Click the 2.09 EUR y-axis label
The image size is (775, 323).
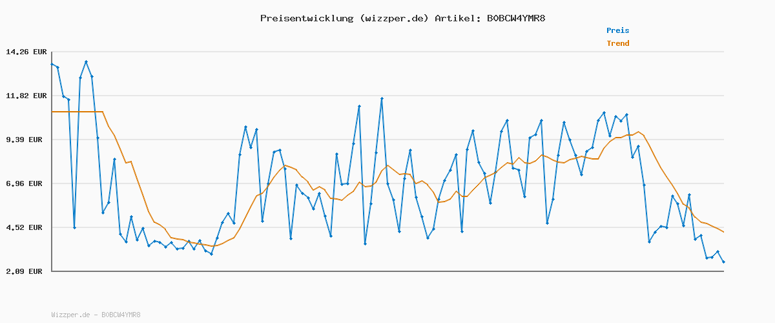(26, 271)
